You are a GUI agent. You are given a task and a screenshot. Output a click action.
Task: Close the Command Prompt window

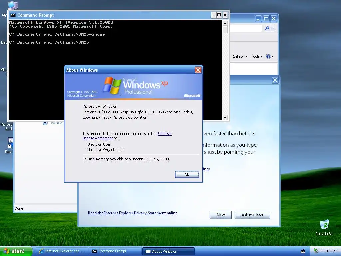pos(225,15)
